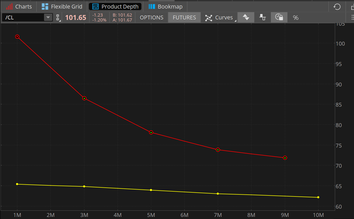Click the drag handle at toolbar's right edge

pos(352,18)
